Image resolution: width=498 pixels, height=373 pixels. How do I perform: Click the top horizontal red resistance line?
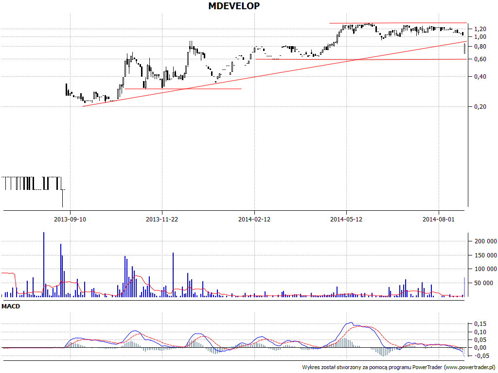(398, 23)
